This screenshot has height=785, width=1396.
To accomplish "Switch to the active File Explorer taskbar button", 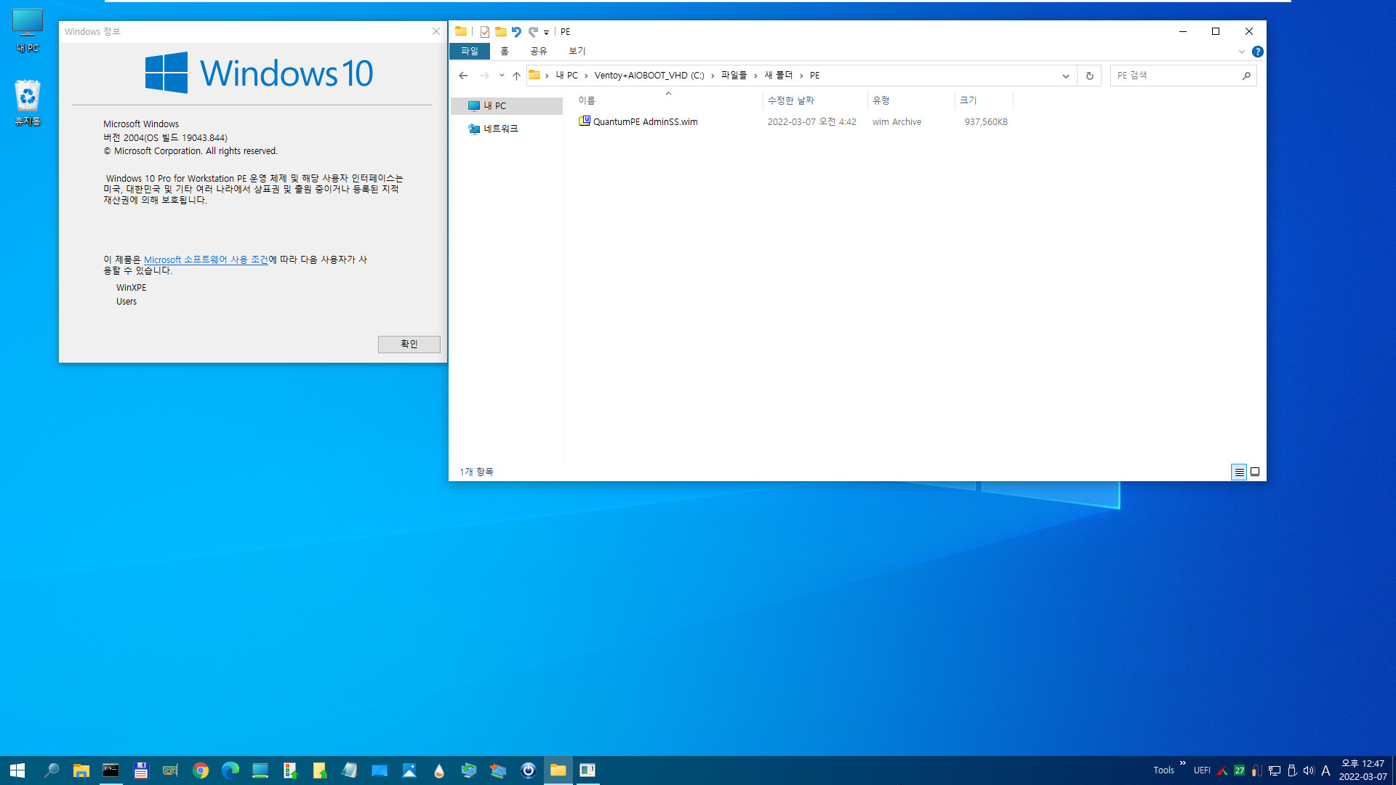I will [558, 770].
